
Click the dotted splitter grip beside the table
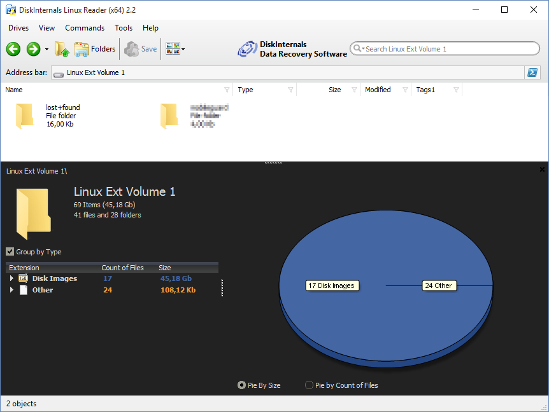click(x=222, y=288)
